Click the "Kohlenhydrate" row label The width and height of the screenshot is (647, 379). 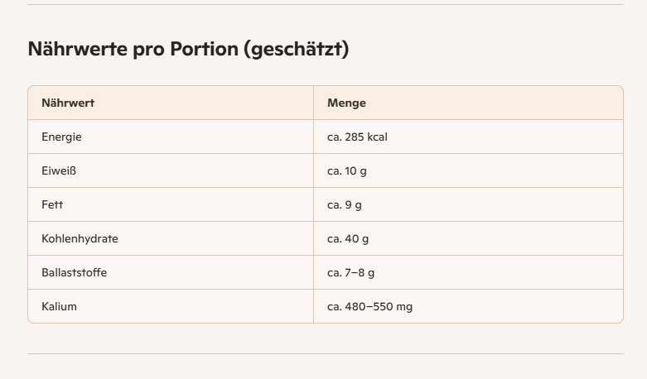pos(80,239)
